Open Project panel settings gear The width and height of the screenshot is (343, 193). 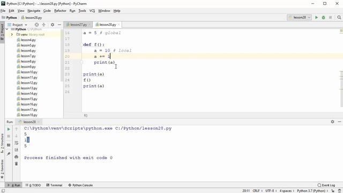53,25
